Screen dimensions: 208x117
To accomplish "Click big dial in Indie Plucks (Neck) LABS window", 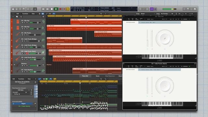I will tap(165, 85).
